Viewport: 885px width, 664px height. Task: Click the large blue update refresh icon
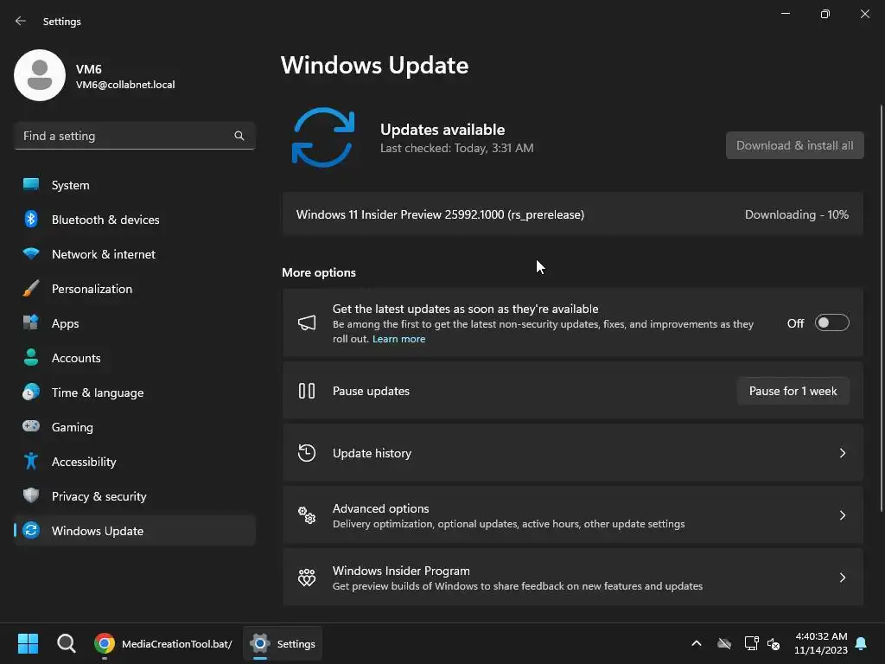(x=323, y=137)
